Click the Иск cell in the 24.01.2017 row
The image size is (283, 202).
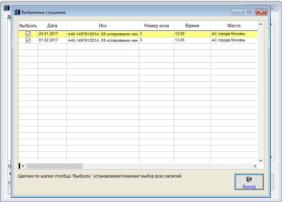point(103,34)
